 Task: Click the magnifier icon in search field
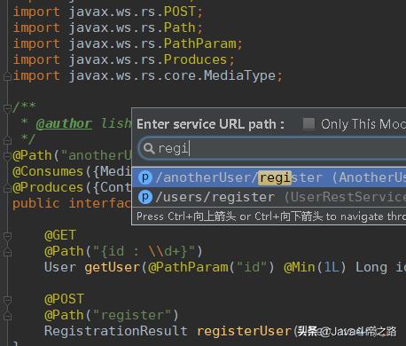(149, 148)
